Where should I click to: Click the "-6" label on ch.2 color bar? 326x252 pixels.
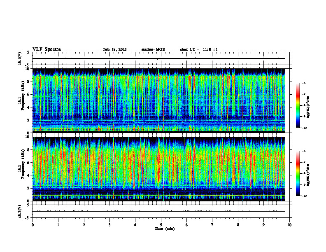[304, 151]
